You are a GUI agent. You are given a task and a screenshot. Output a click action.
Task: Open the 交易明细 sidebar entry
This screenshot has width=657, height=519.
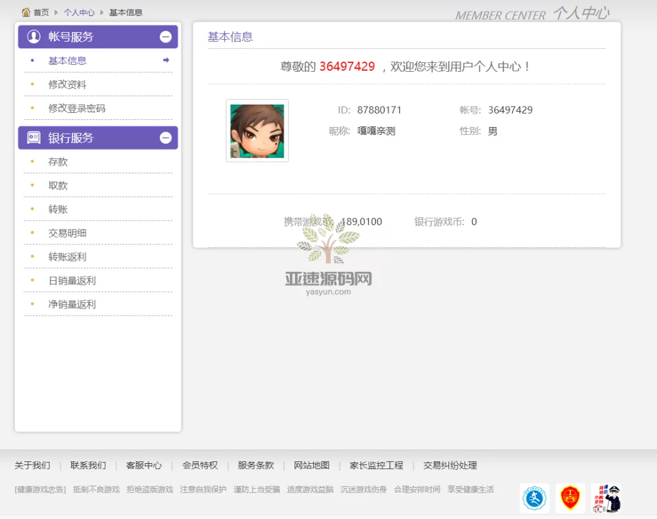pyautogui.click(x=67, y=233)
